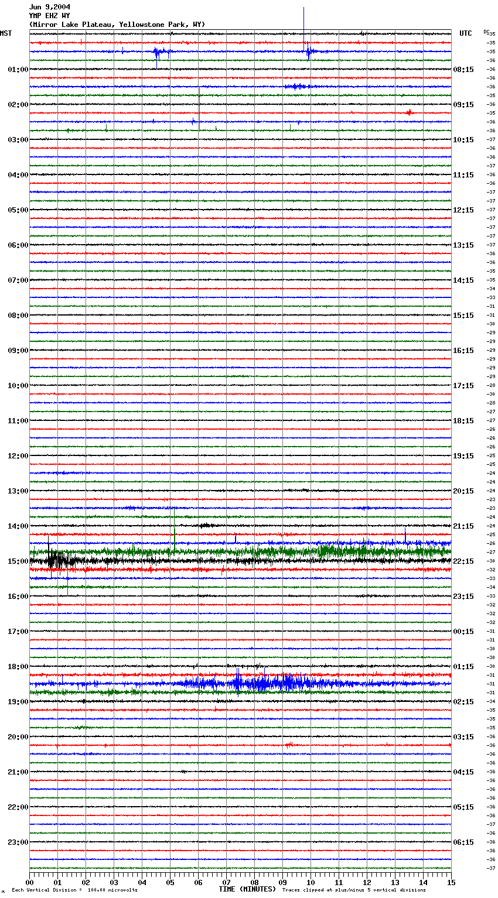Click the 05:00 MST hour label

(x=18, y=210)
